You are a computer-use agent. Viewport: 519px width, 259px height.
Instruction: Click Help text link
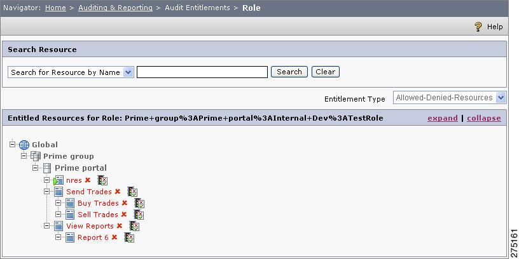pyautogui.click(x=495, y=27)
